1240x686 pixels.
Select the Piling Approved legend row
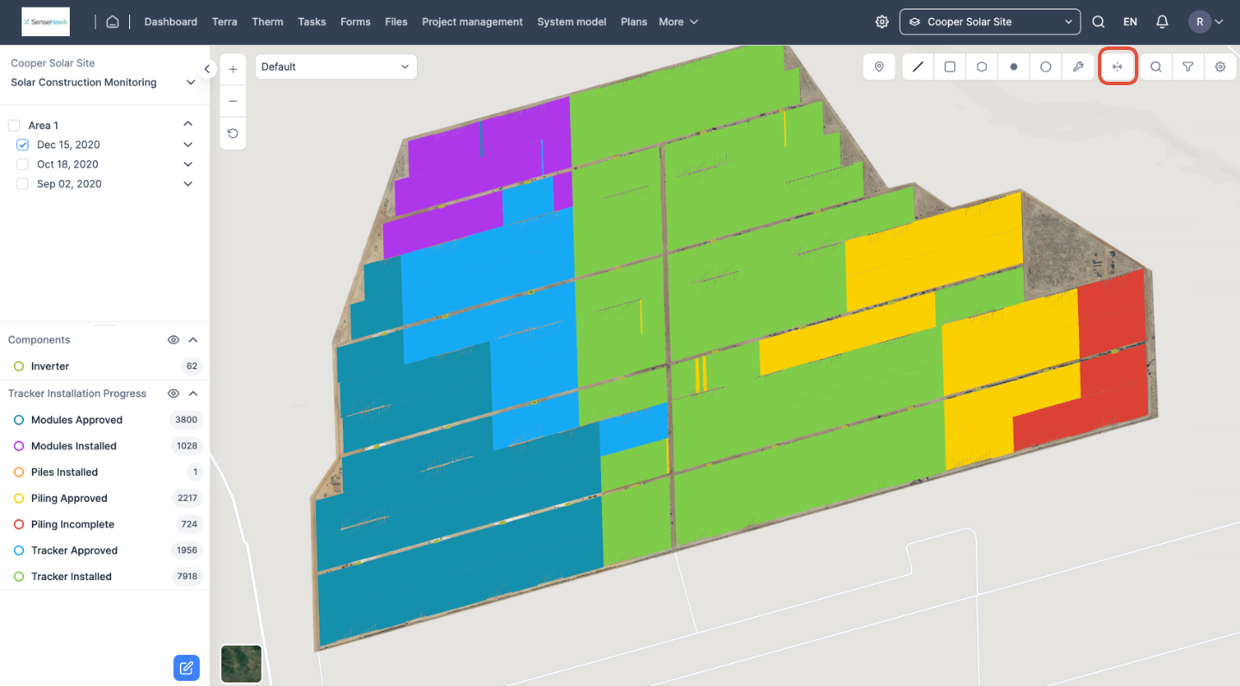(x=104, y=498)
